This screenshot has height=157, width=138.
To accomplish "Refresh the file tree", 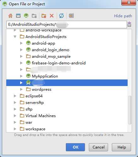I will click(61, 16).
